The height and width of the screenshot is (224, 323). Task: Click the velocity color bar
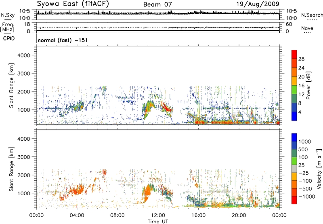click(294, 169)
